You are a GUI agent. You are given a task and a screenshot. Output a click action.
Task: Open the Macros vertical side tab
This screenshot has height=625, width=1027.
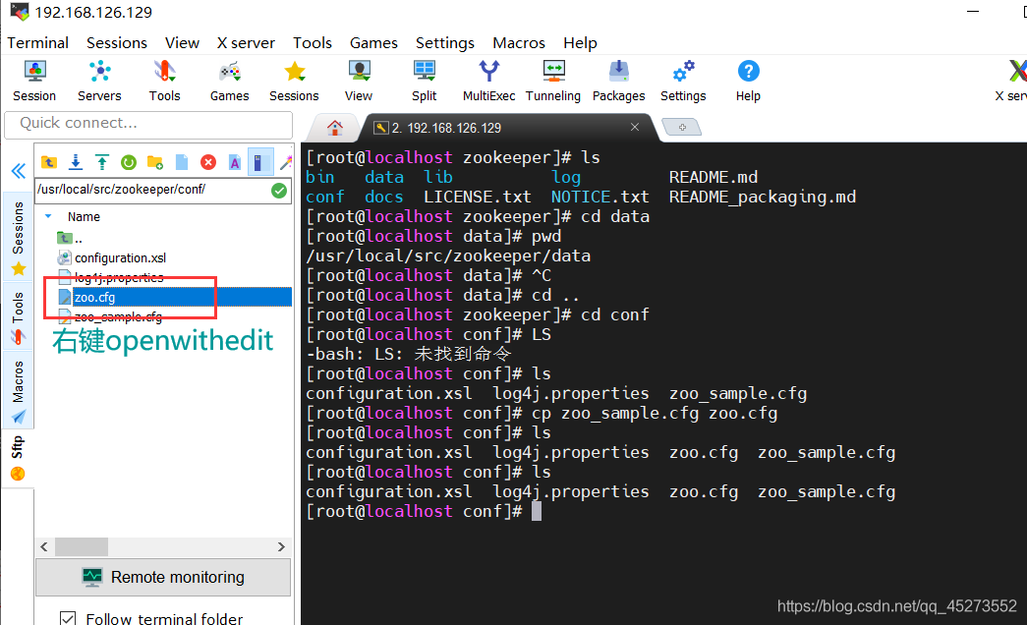(19, 390)
